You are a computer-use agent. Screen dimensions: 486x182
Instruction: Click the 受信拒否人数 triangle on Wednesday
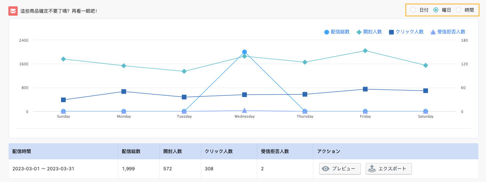point(245,110)
